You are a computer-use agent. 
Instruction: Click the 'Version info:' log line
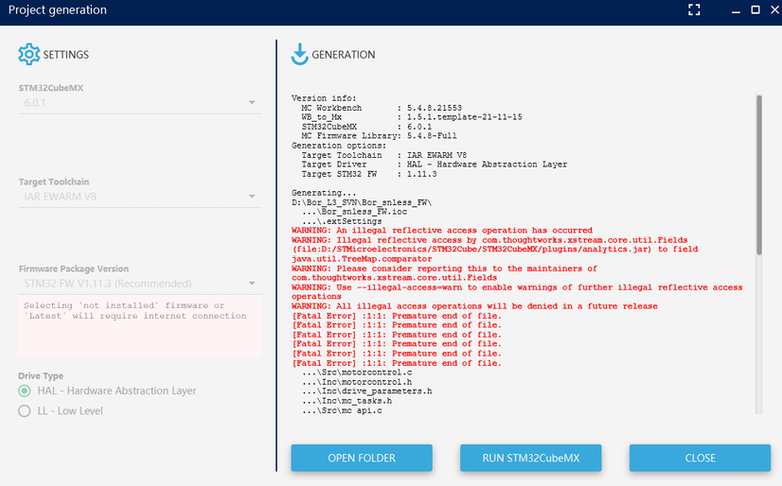[324, 98]
